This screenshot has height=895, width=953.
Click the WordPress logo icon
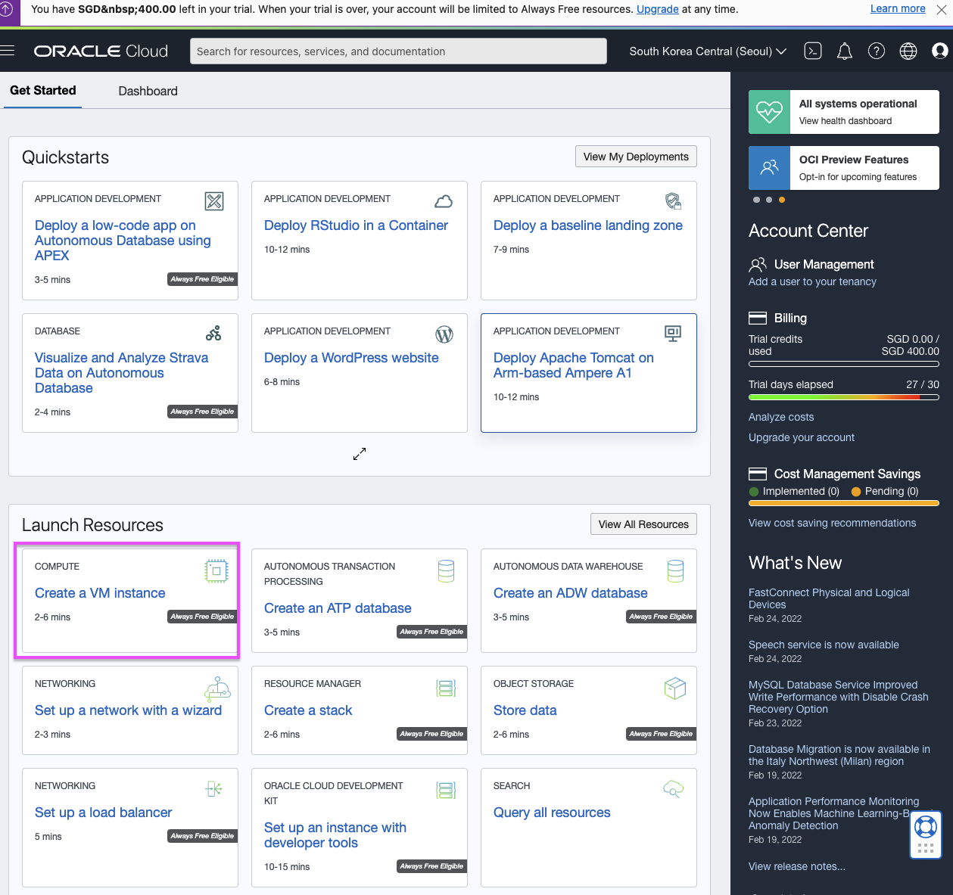point(444,334)
